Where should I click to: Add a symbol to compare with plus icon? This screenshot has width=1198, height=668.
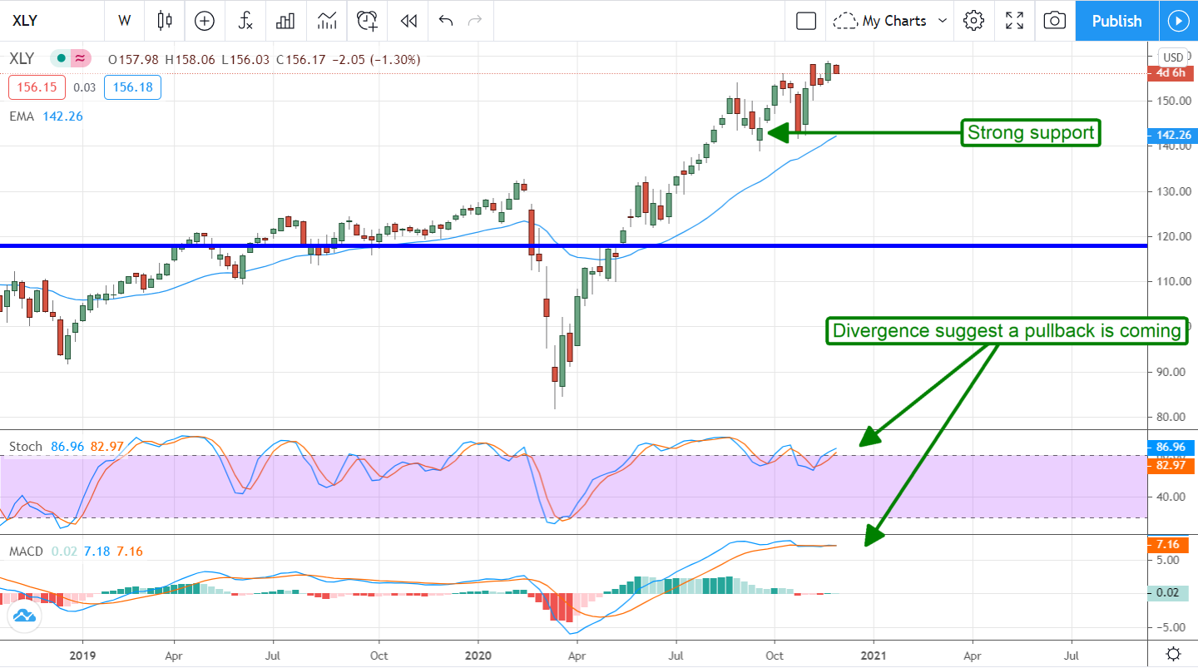205,21
